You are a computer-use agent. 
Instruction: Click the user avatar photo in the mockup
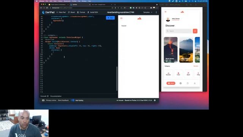[x=168, y=19]
